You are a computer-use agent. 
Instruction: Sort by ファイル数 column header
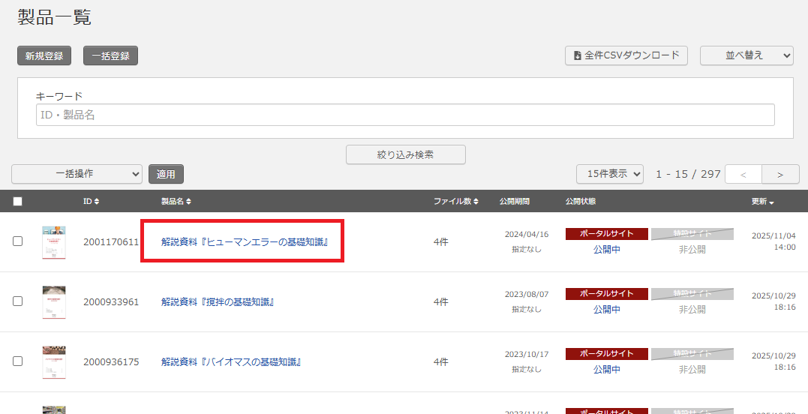pyautogui.click(x=455, y=201)
